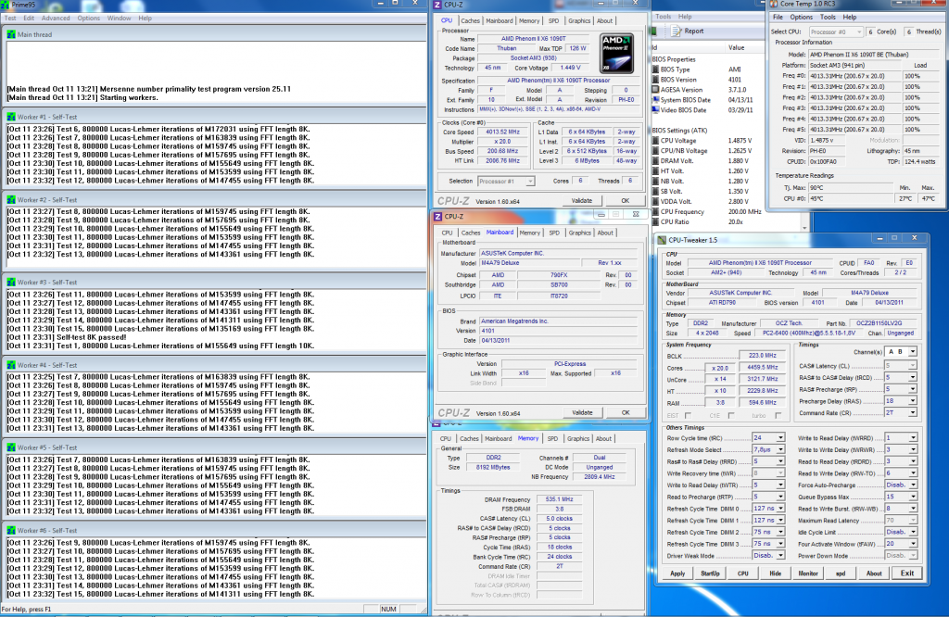Click the Report icon in the BIOS info toolbar
949x617 pixels.
click(677, 31)
